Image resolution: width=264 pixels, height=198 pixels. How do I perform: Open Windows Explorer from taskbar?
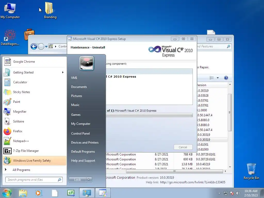click(23, 193)
